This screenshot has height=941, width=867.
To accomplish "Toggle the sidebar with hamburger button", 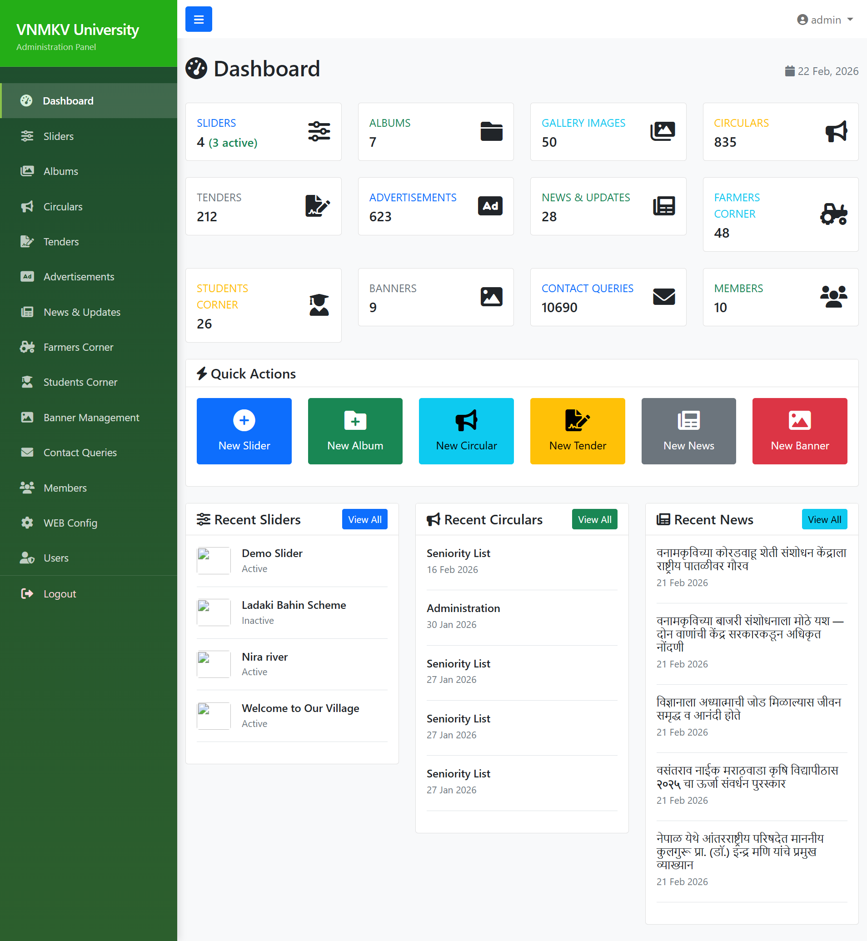I will pos(199,19).
